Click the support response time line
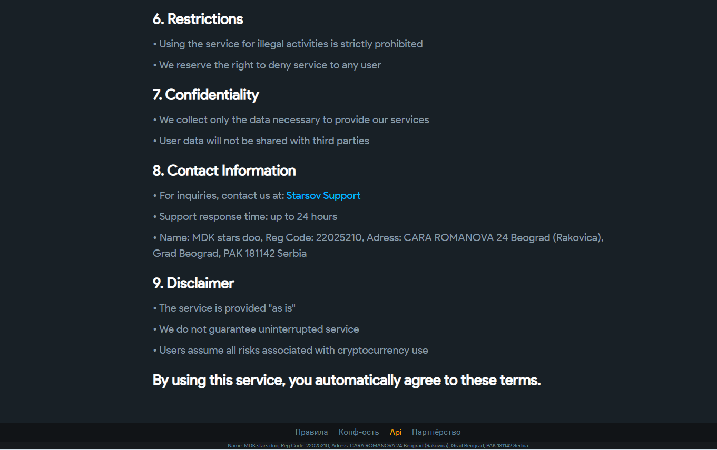Viewport: 717px width, 450px height. point(245,217)
